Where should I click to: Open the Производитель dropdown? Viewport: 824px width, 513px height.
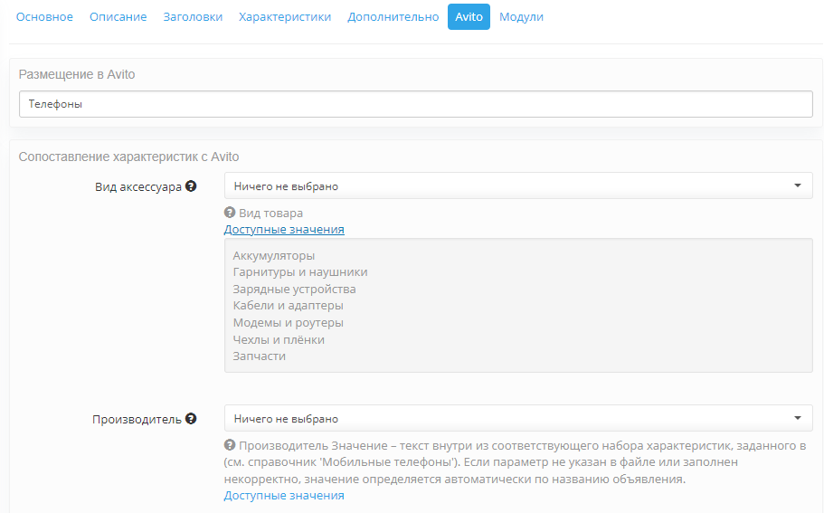[518, 418]
